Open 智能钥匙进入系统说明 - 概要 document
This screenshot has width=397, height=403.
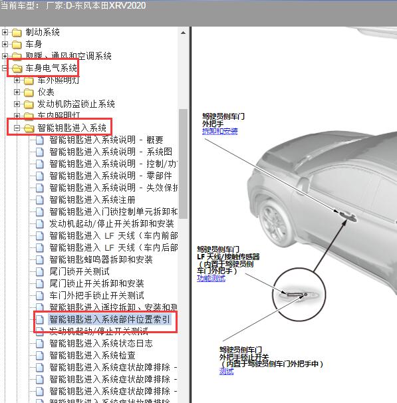[x=106, y=140]
